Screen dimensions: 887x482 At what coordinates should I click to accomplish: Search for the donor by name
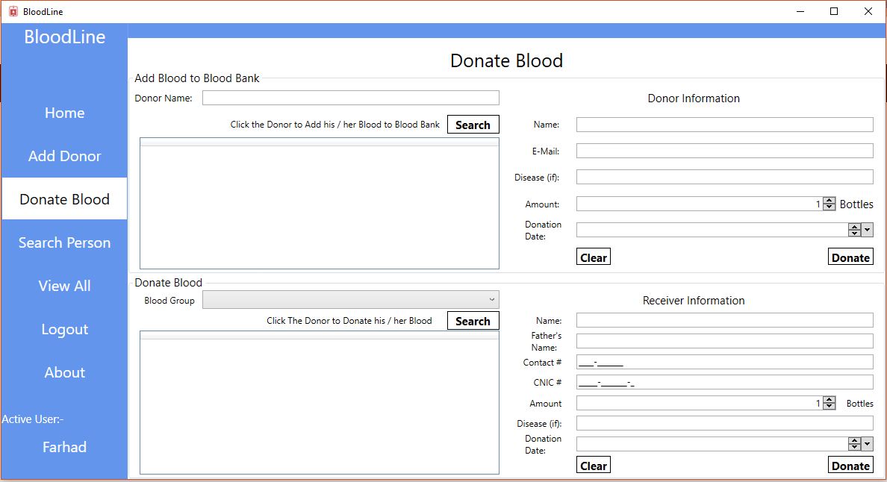[x=473, y=124]
